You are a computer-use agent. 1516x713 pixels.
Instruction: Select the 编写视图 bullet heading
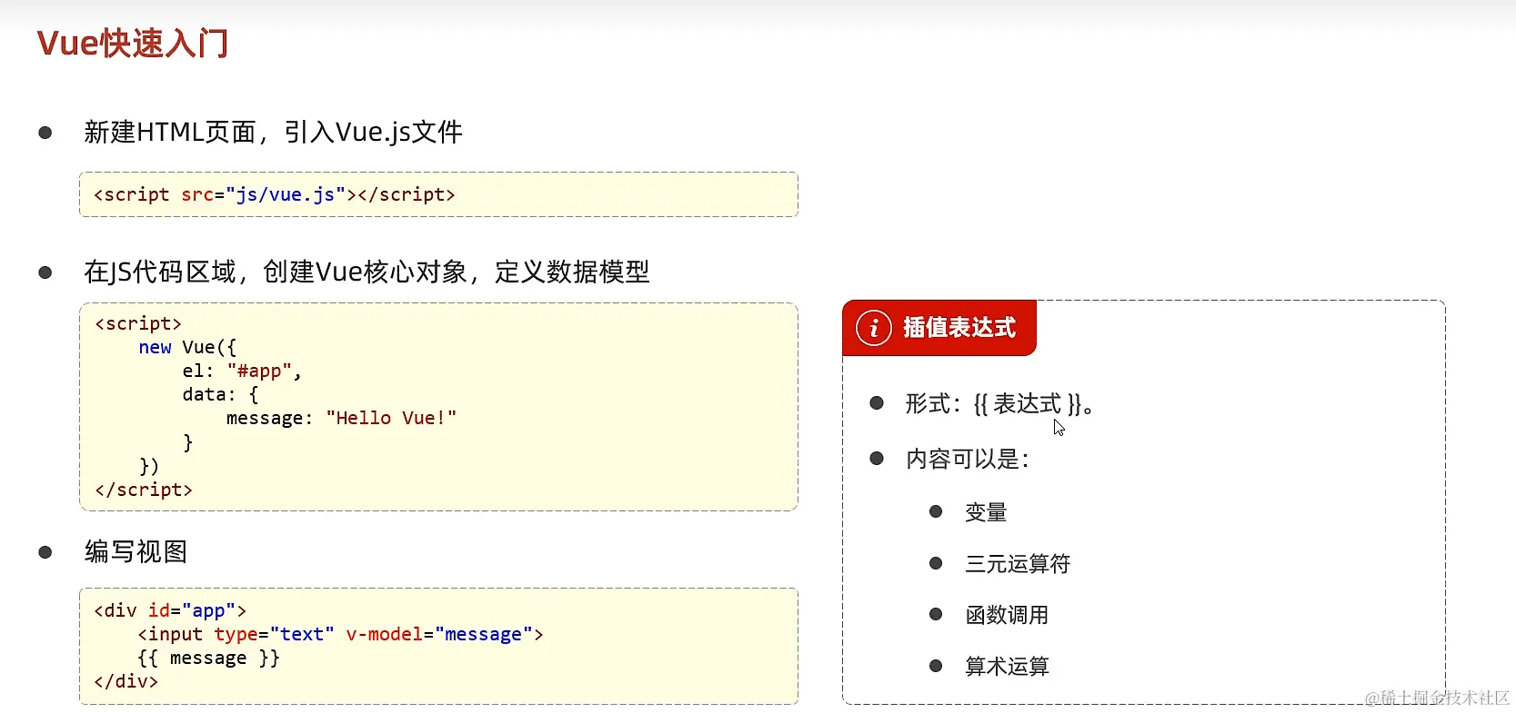click(x=136, y=551)
